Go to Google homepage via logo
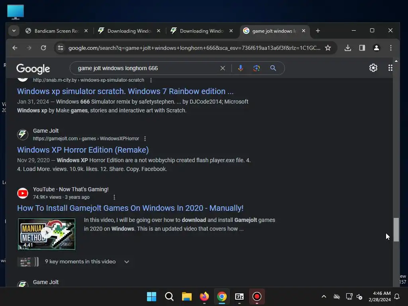Screen dimensions: 408x306 (x=33, y=69)
